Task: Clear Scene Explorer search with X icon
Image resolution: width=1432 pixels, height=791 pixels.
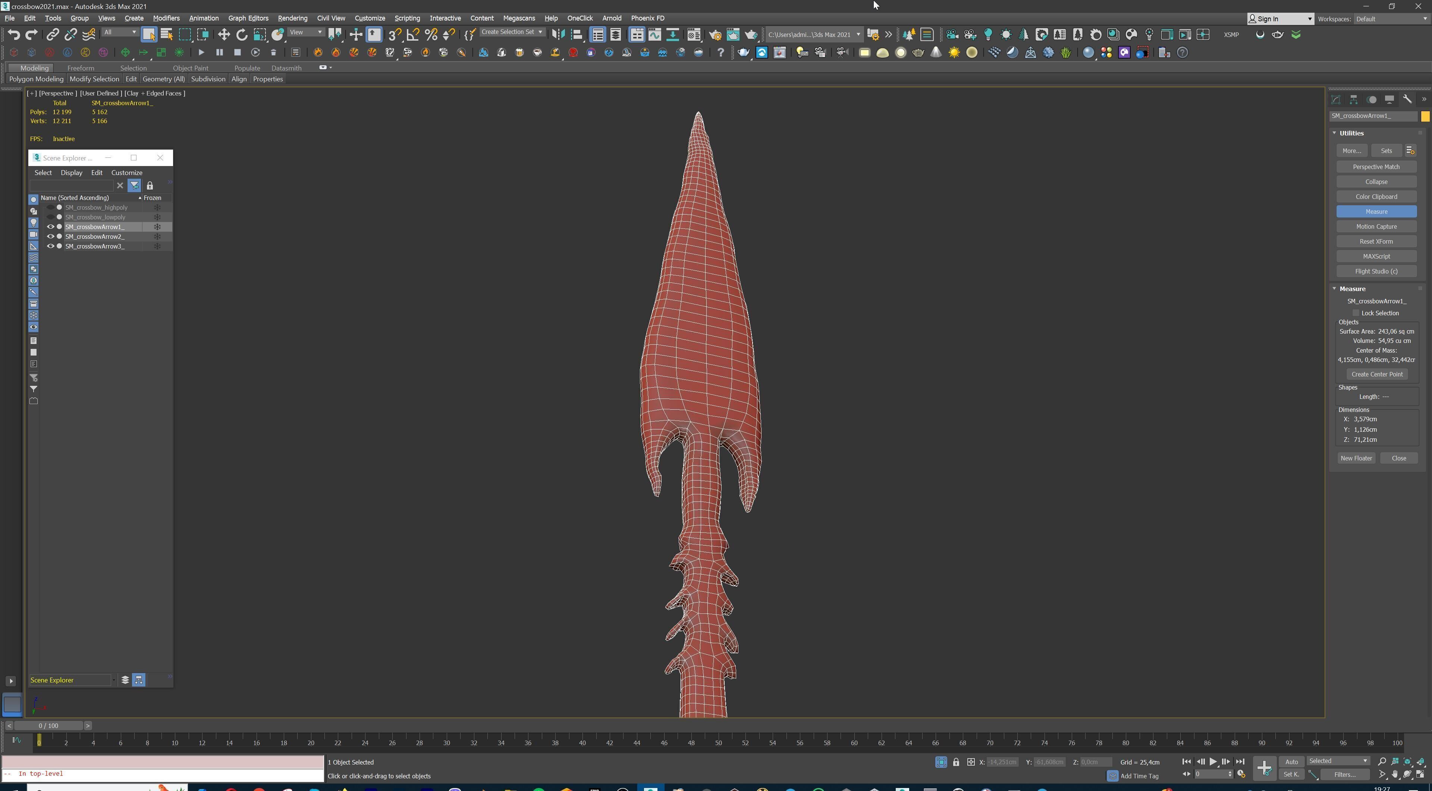Action: (120, 186)
